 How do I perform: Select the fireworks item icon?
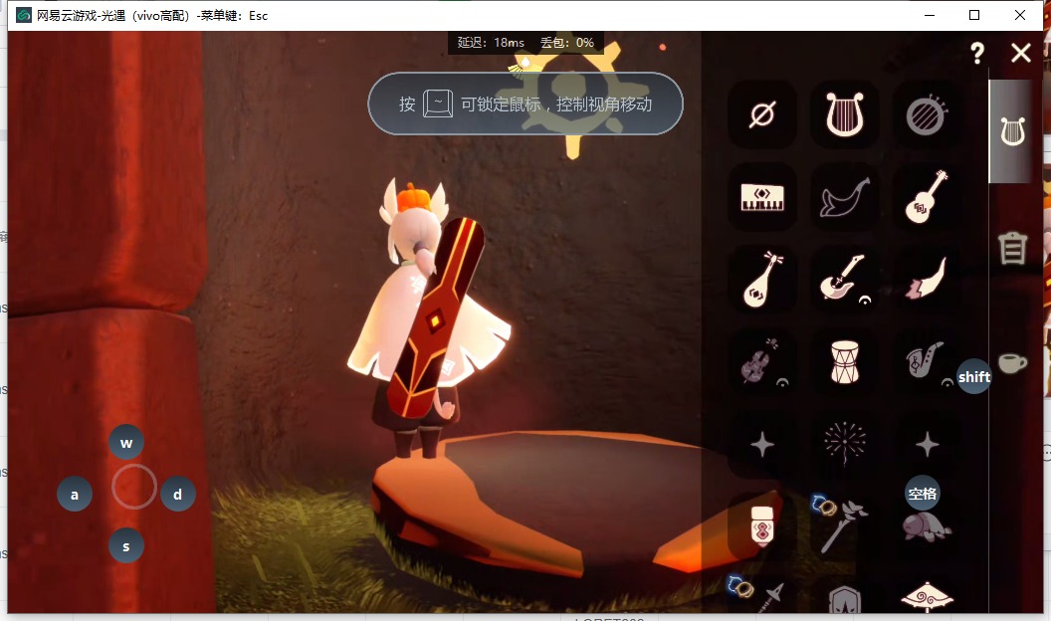[x=845, y=444]
